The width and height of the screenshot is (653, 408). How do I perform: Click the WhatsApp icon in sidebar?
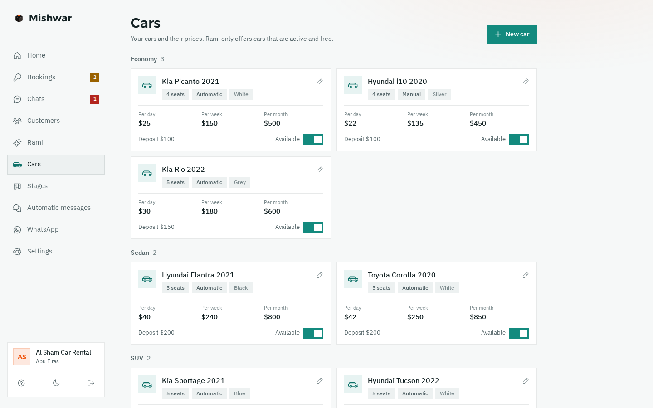pos(17,230)
